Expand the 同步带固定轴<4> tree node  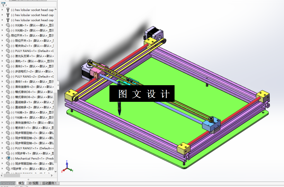[x=2, y=163]
